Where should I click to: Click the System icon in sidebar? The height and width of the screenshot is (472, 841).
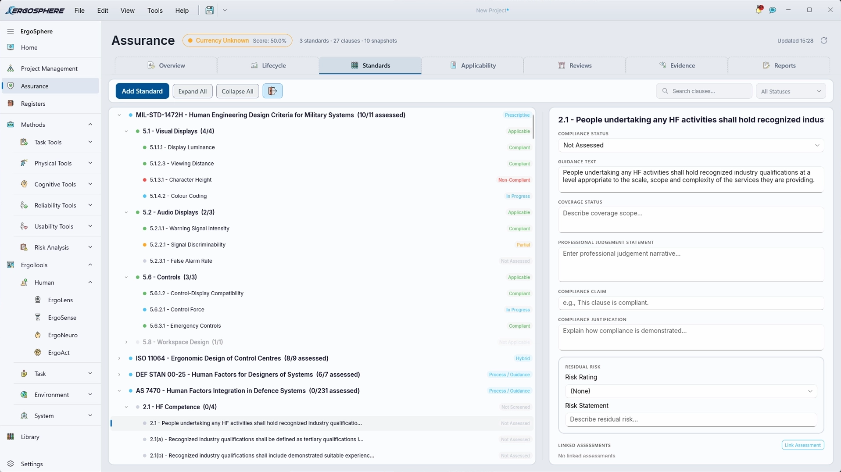24,416
